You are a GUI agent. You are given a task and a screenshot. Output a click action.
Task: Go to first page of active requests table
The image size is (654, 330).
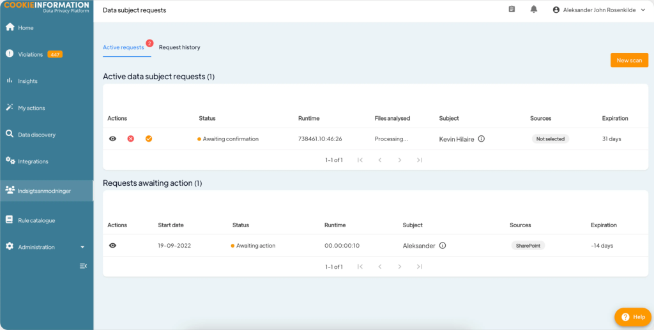tap(360, 160)
